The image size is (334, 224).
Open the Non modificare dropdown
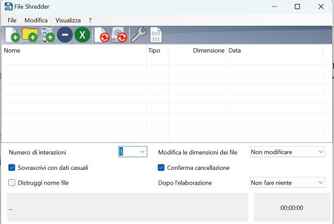tap(287, 152)
